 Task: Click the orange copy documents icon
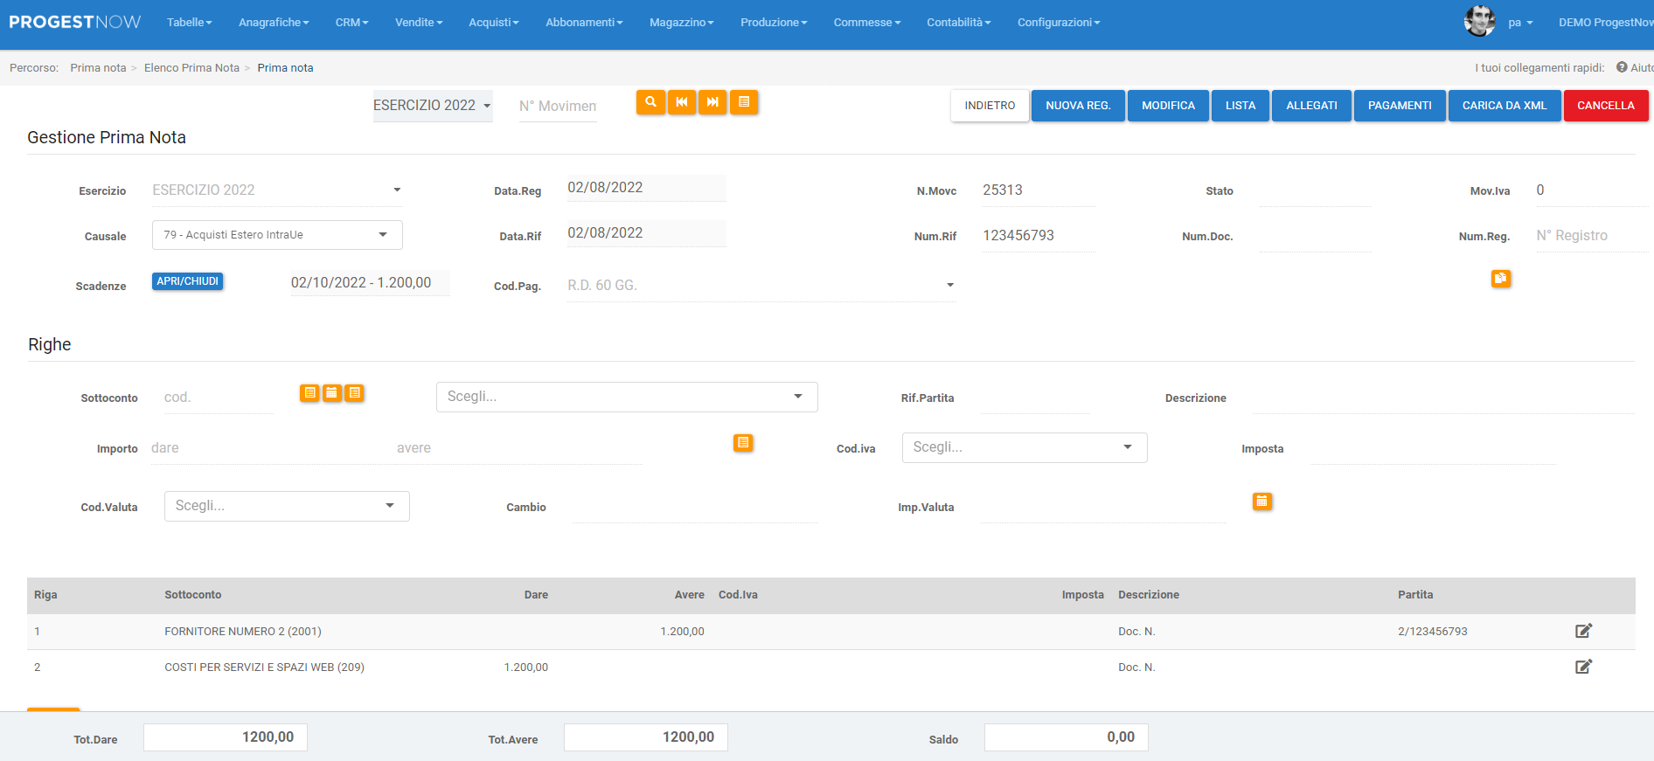pyautogui.click(x=1500, y=279)
